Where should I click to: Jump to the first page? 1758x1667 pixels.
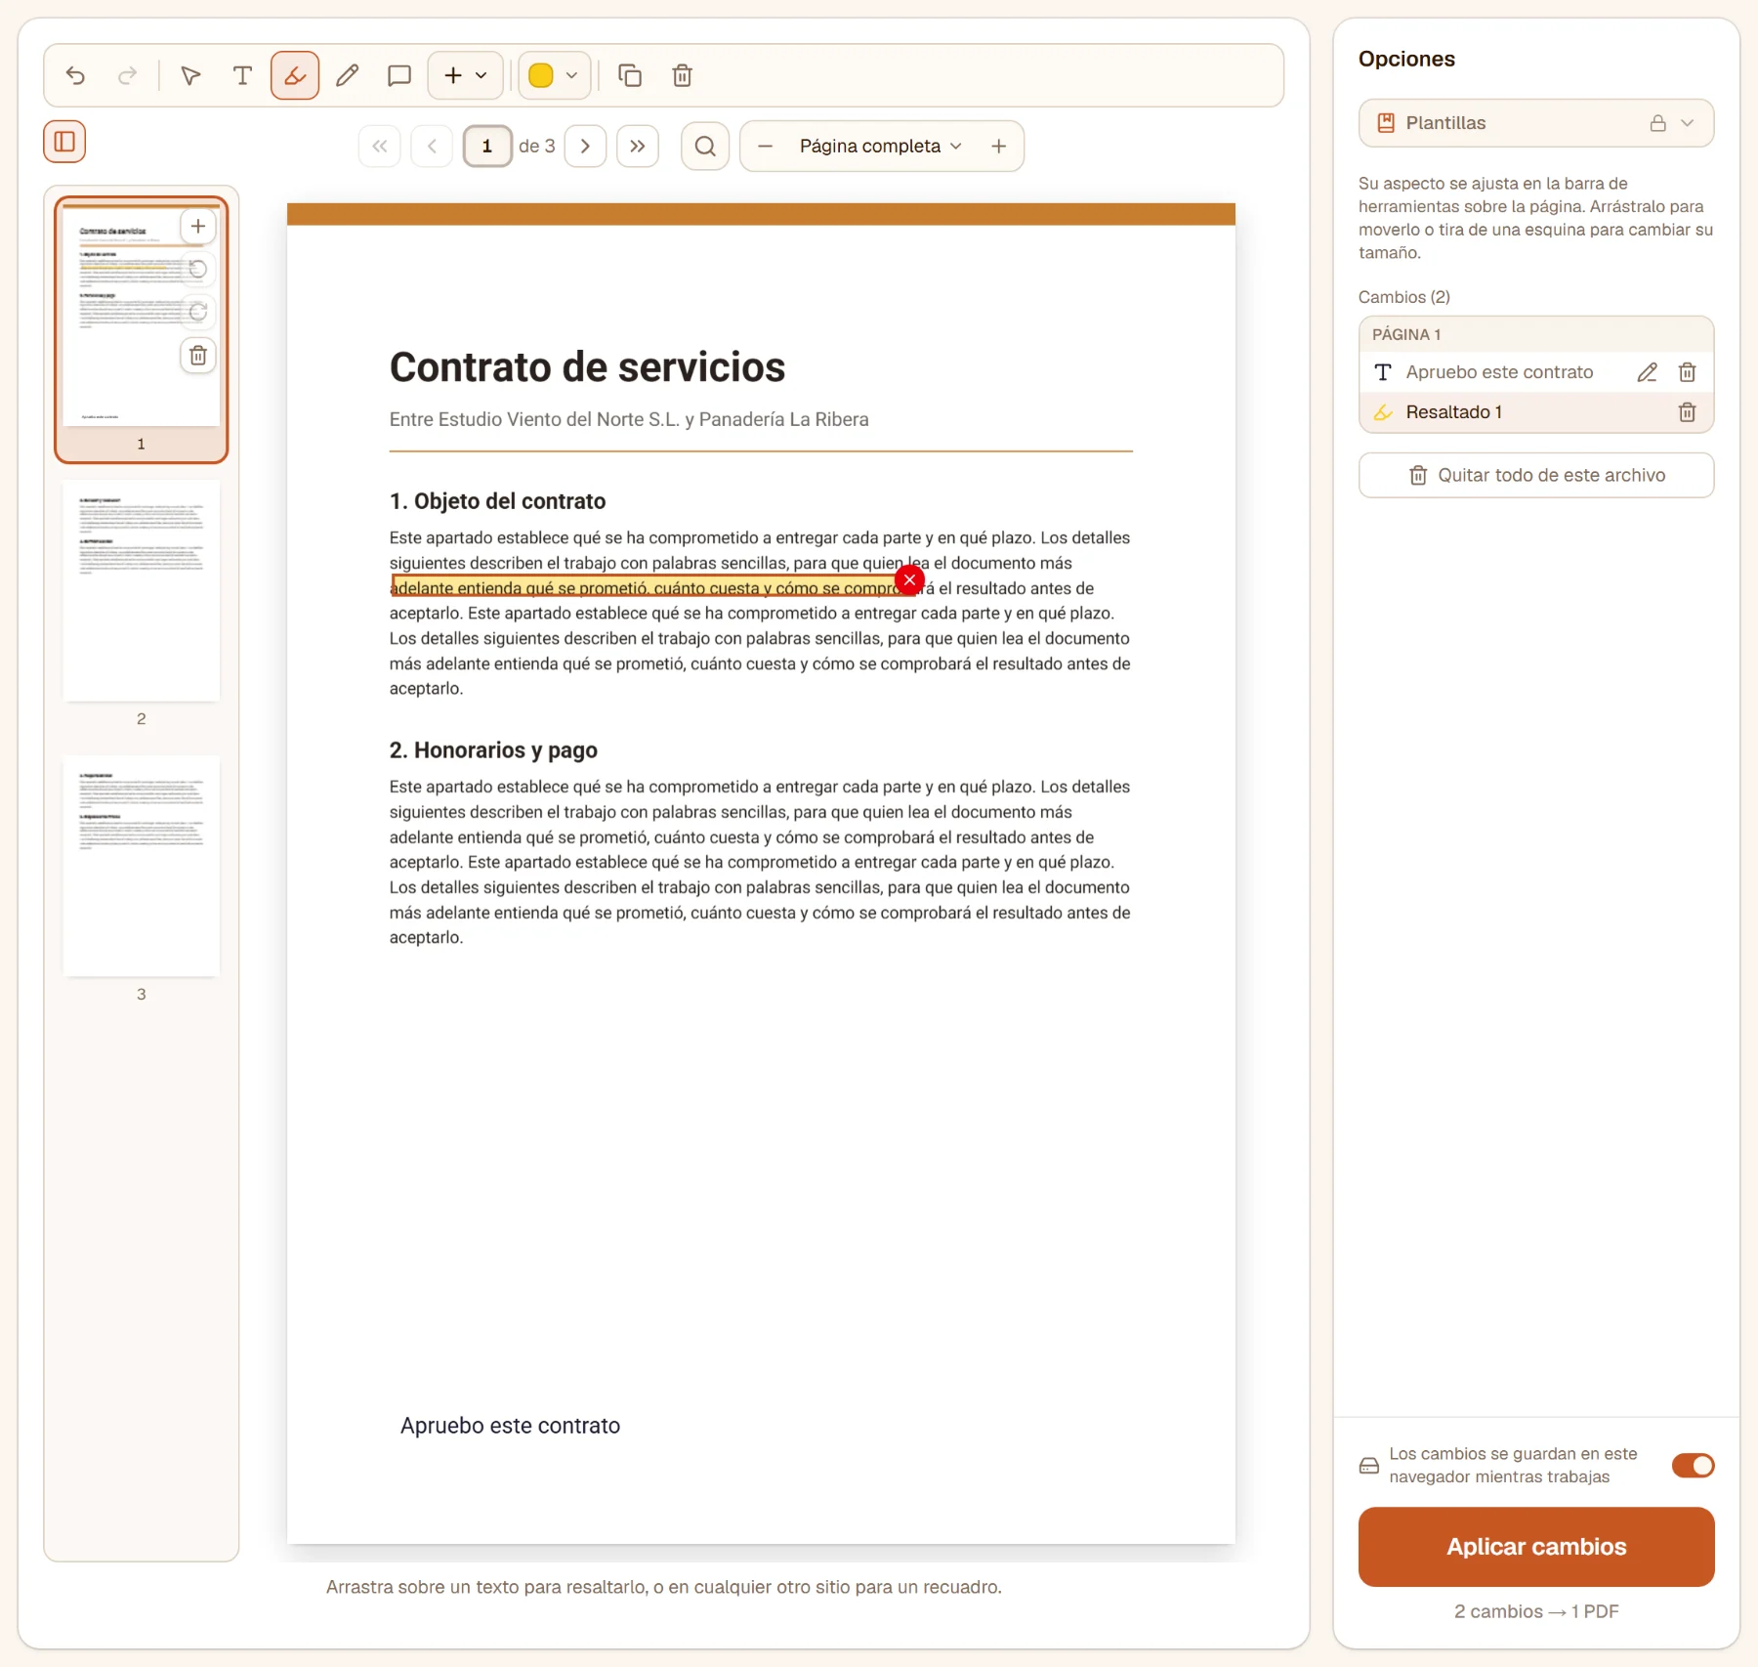coord(380,147)
